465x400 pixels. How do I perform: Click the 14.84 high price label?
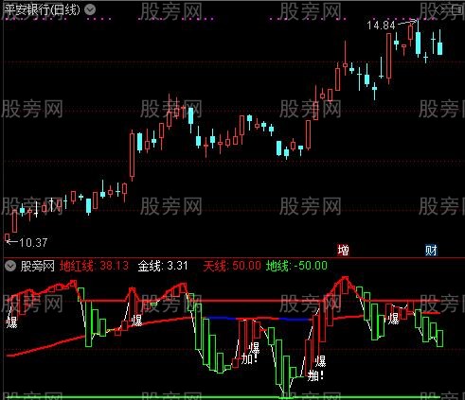pyautogui.click(x=381, y=26)
